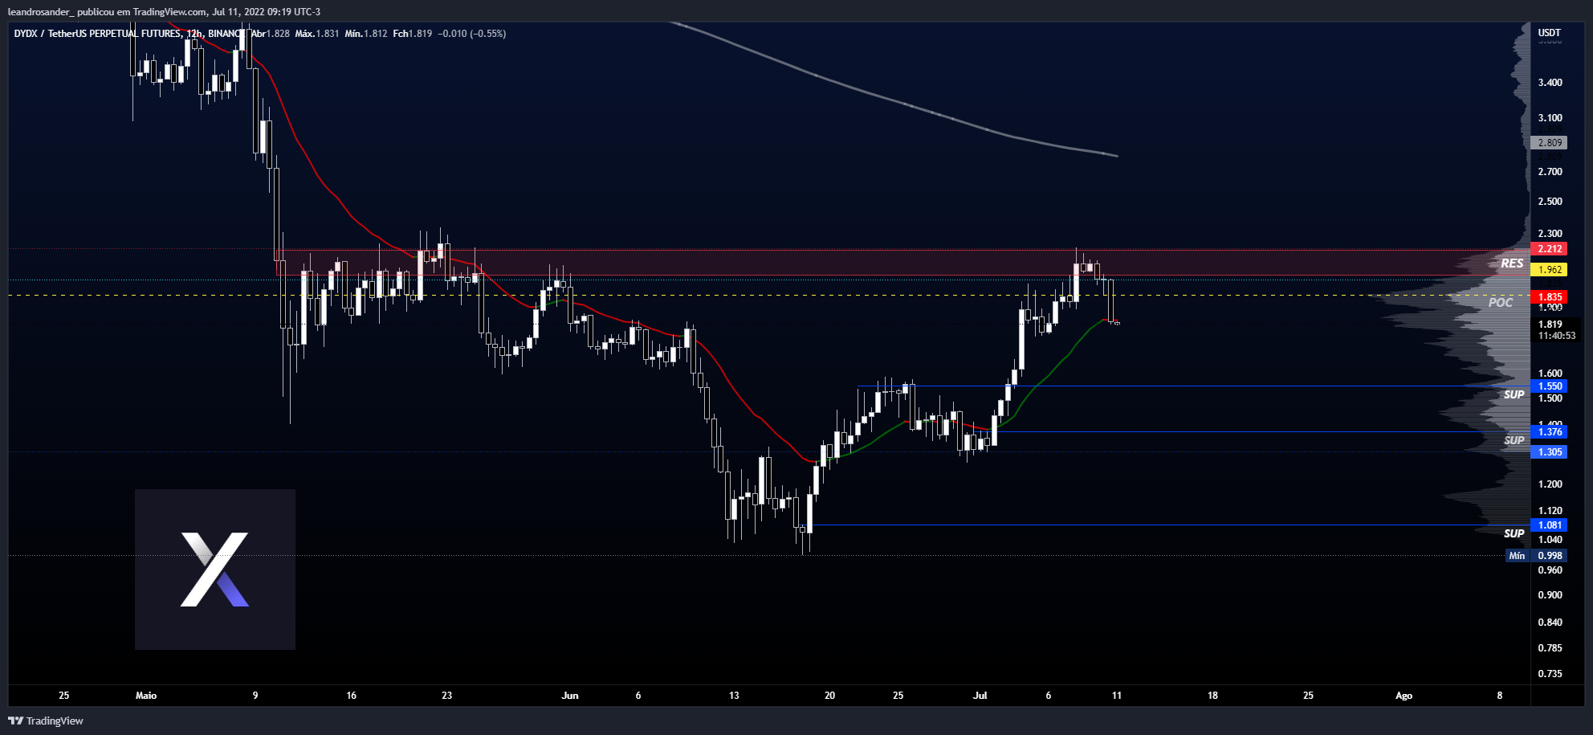
Task: Click the 0.785 tick on the price axis
Action: tap(1550, 648)
